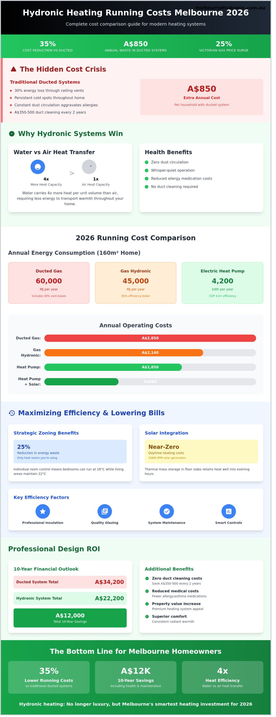Screen dimensions: 276x717
Task: Click the blue water heat capacity icon
Action: [38, 167]
